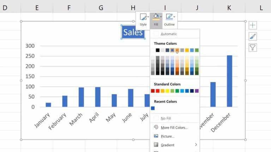The width and height of the screenshot is (271, 152).
Task: Click the December axis label
Action: (221, 122)
